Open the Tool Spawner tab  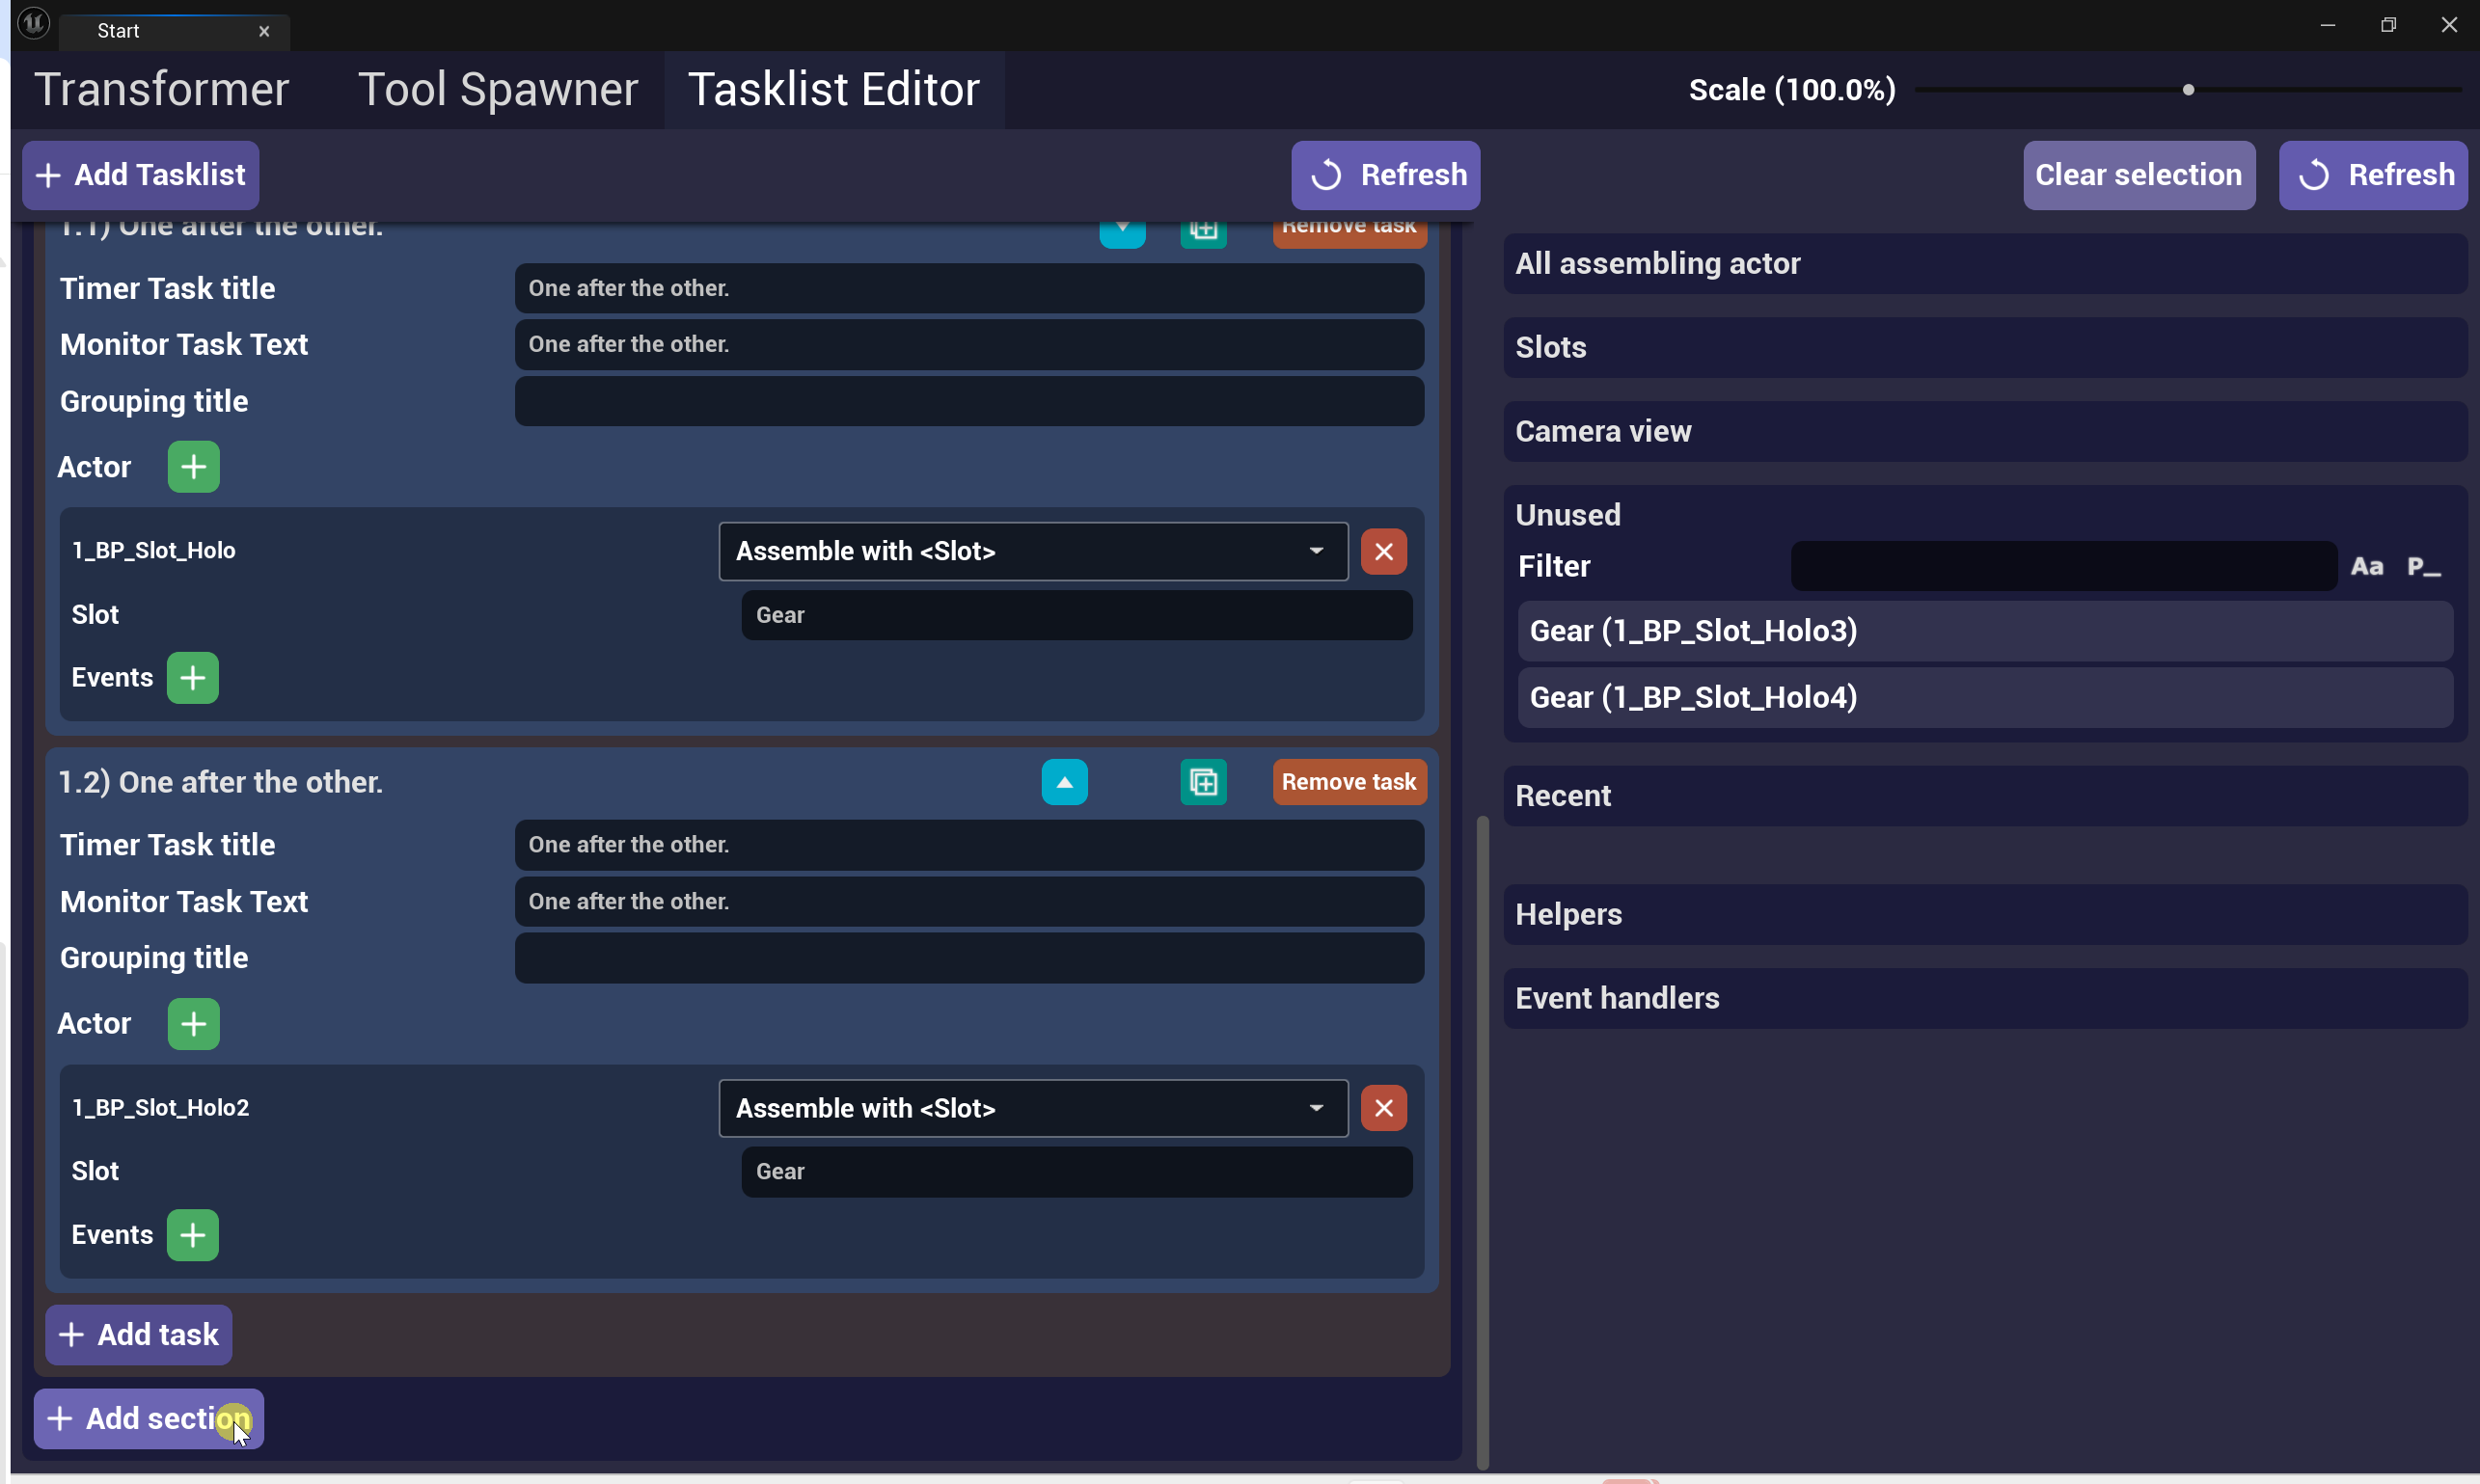[x=497, y=90]
